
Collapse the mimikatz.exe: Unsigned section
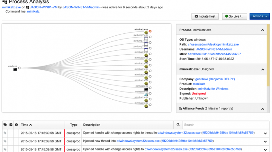262,69
